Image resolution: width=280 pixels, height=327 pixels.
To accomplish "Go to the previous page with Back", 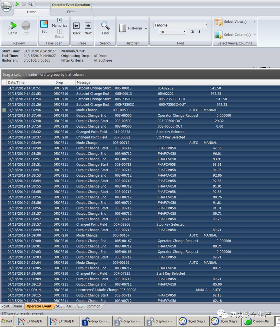I will (x=77, y=26).
